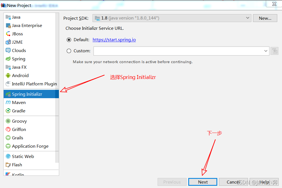Click the Spring green leaf icon
282x188 pixels.
(x=8, y=59)
